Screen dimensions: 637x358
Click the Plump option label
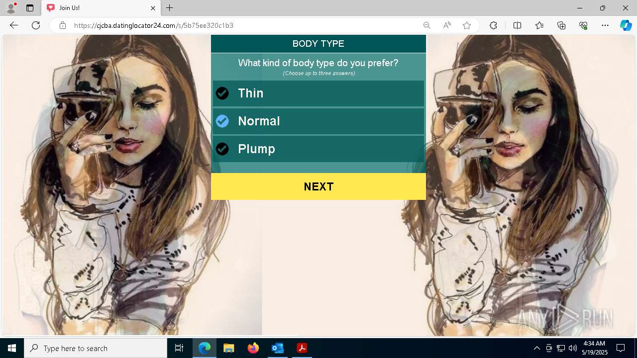(256, 149)
